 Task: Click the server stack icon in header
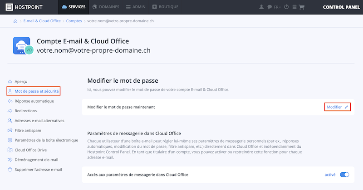(x=294, y=7)
